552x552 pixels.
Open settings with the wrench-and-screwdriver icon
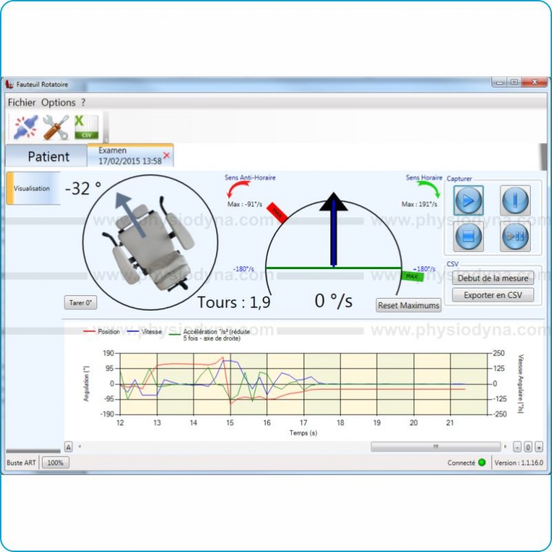tap(56, 128)
